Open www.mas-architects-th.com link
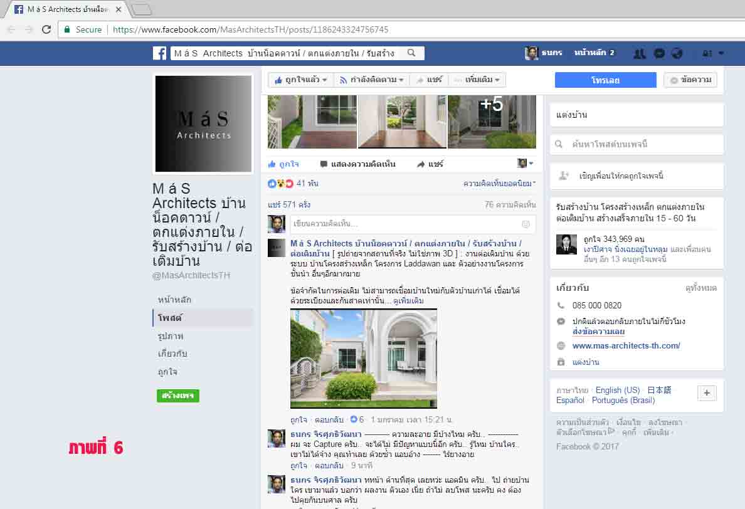Image resolution: width=745 pixels, height=509 pixels. click(x=626, y=345)
